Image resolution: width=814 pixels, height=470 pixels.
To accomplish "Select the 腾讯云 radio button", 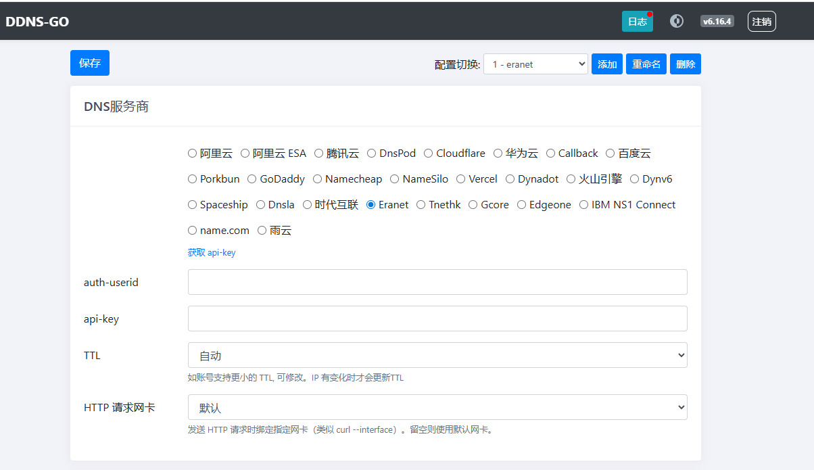I will [x=319, y=154].
